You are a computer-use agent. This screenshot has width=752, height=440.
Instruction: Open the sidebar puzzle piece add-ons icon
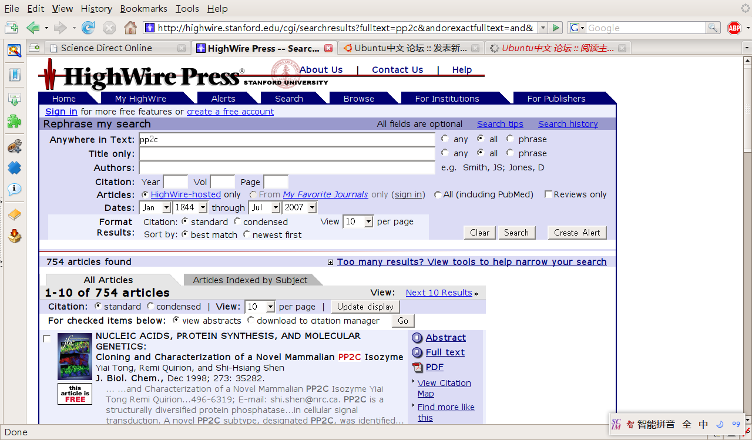[x=14, y=122]
